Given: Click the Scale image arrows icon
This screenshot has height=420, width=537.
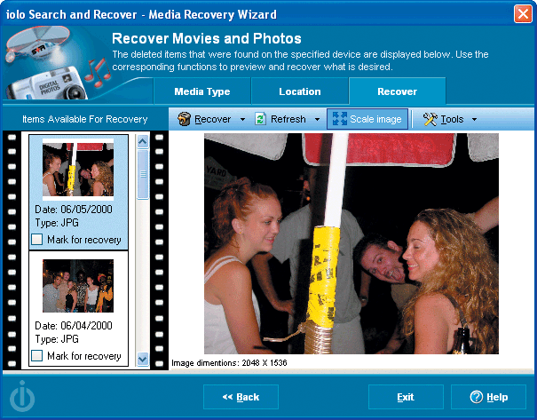Looking at the screenshot, I should click(x=339, y=119).
